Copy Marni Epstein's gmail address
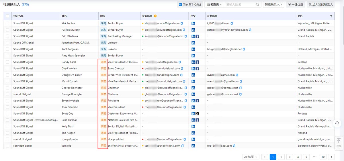Viewport: 344px width, 161px height. [x=241, y=81]
